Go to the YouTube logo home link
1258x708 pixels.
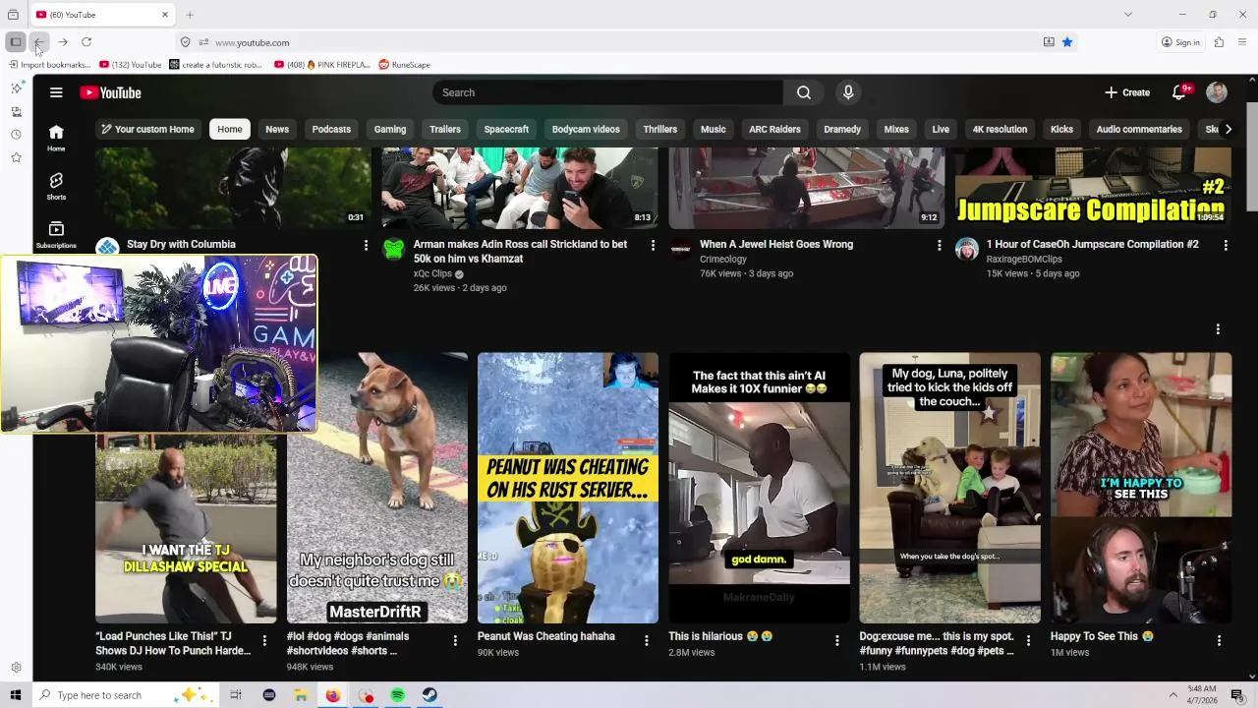click(111, 92)
